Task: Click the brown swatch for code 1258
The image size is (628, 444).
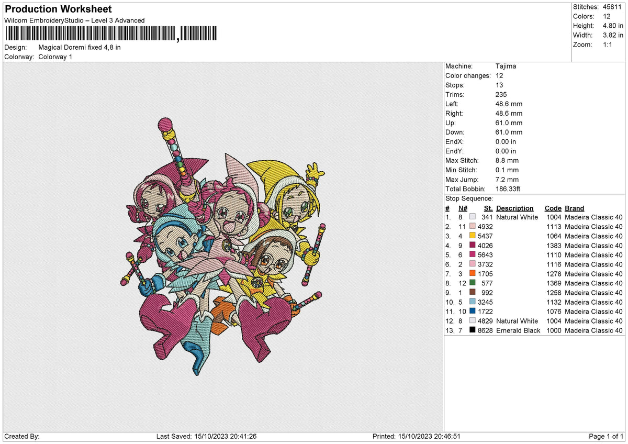Action: (473, 293)
